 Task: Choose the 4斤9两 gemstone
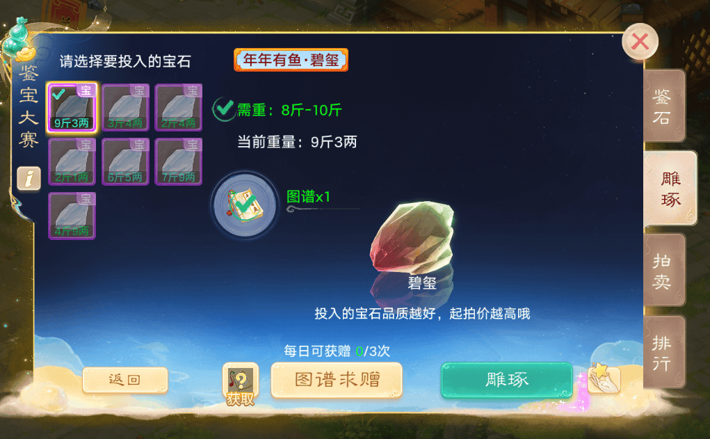pyautogui.click(x=72, y=216)
